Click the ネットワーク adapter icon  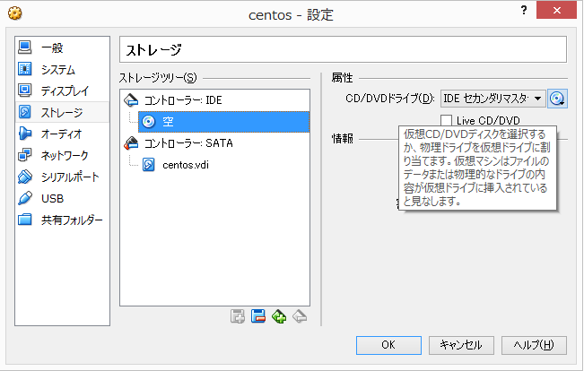pyautogui.click(x=25, y=155)
